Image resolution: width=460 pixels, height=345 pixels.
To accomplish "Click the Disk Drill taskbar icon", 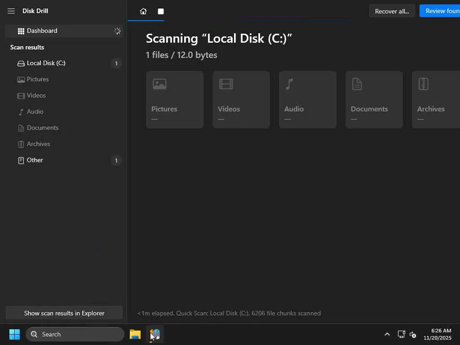I will [x=155, y=334].
